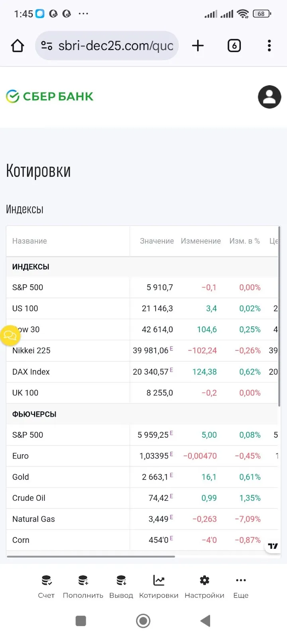Tap the browser home icon
The height and width of the screenshot is (639, 287).
[x=18, y=46]
